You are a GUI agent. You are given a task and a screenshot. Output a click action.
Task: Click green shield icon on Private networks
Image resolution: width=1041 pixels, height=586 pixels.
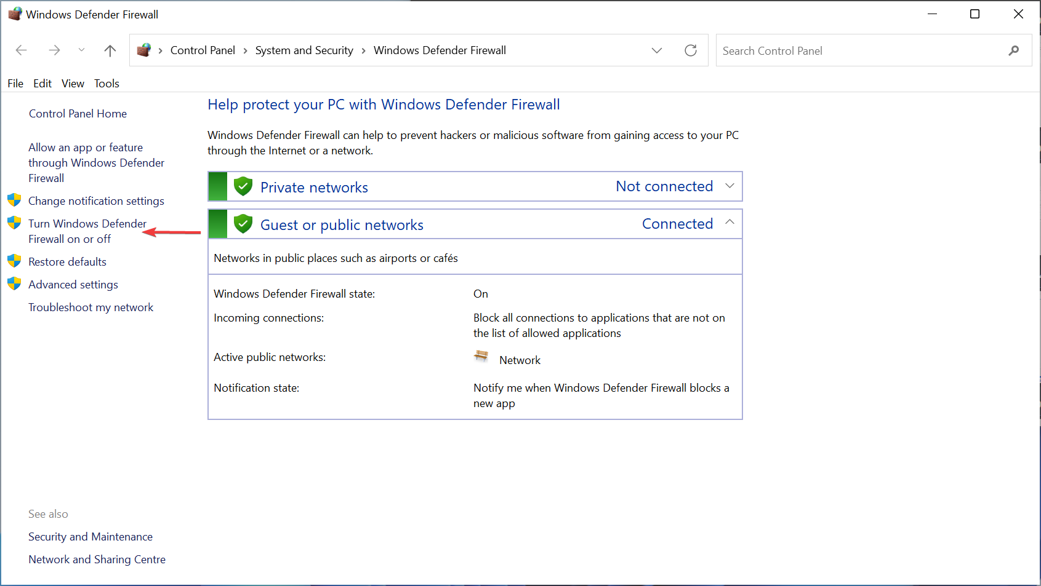[243, 186]
